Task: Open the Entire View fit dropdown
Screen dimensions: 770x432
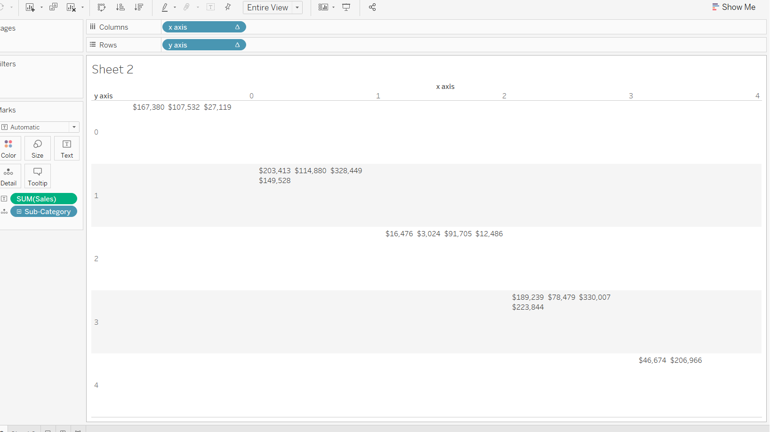Action: click(x=297, y=8)
